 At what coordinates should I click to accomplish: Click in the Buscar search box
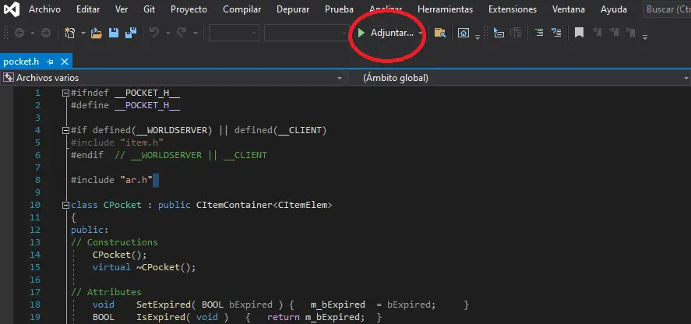point(667,9)
